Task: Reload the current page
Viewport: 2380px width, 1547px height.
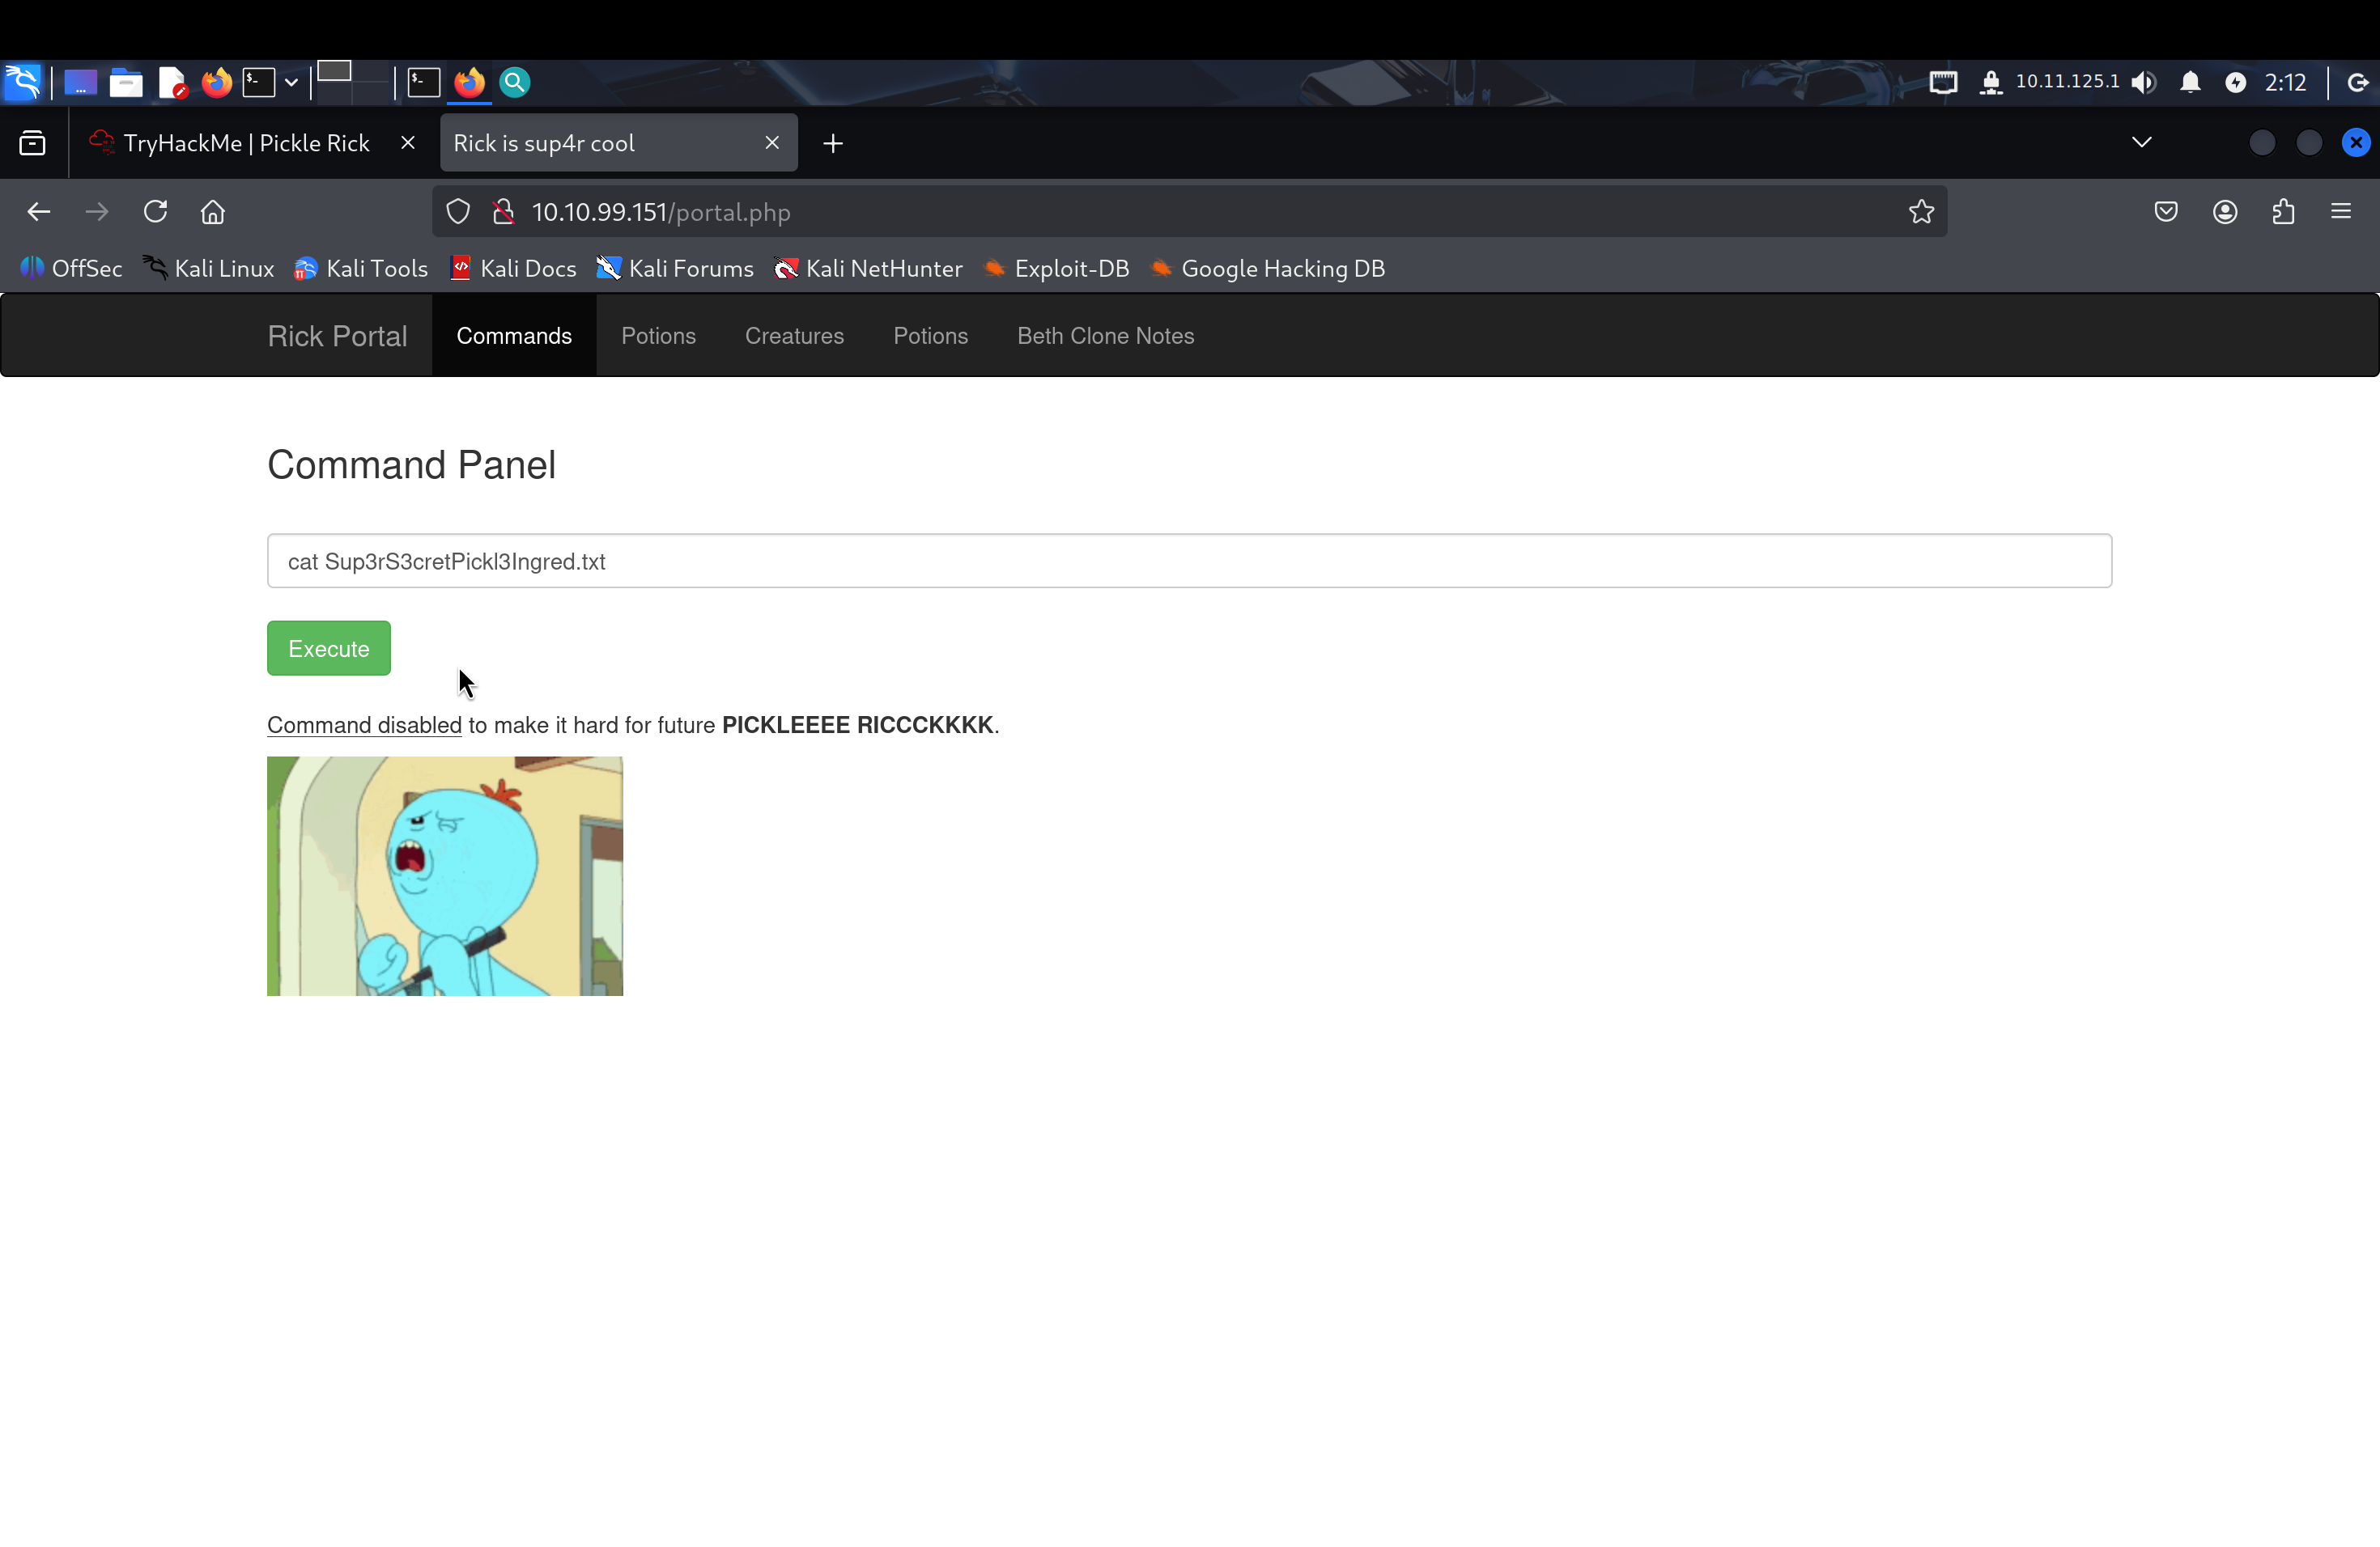Action: [x=155, y=212]
